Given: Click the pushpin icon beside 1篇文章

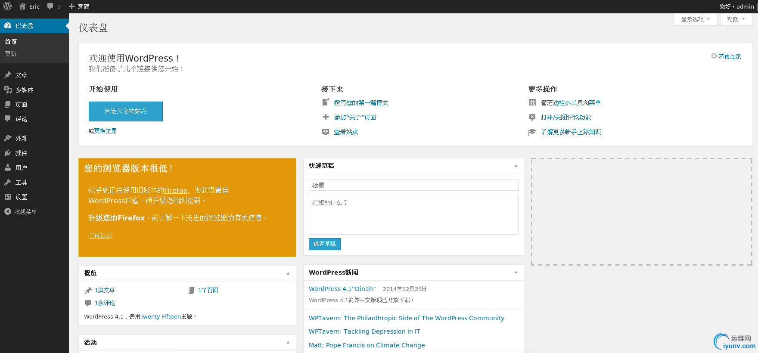Looking at the screenshot, I should click(88, 290).
